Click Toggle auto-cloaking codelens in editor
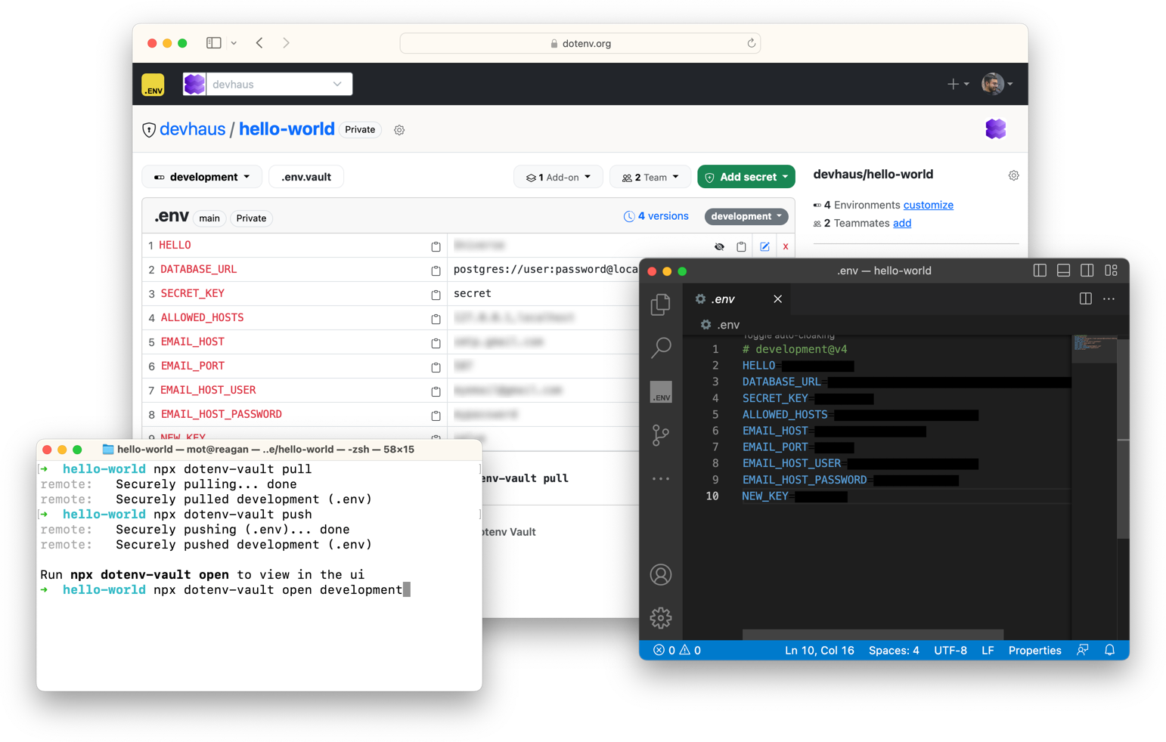Image resolution: width=1166 pixels, height=742 pixels. click(789, 335)
